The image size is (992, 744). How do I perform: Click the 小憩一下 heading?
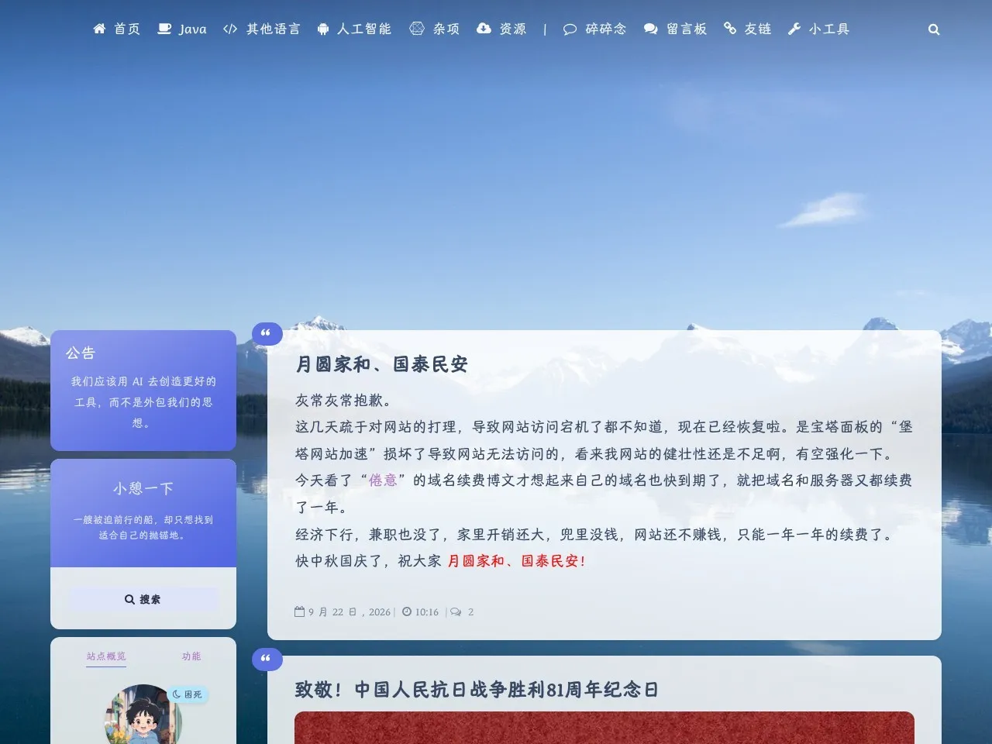click(x=143, y=488)
